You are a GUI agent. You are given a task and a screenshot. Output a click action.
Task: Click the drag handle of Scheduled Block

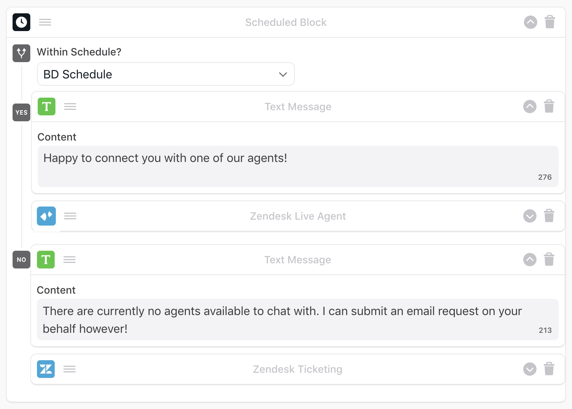(x=45, y=22)
